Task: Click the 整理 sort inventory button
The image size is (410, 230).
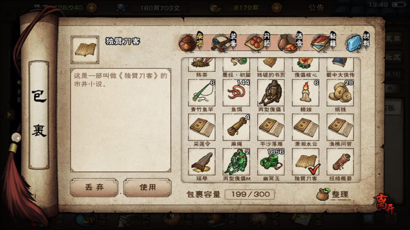Action: pyautogui.click(x=333, y=194)
